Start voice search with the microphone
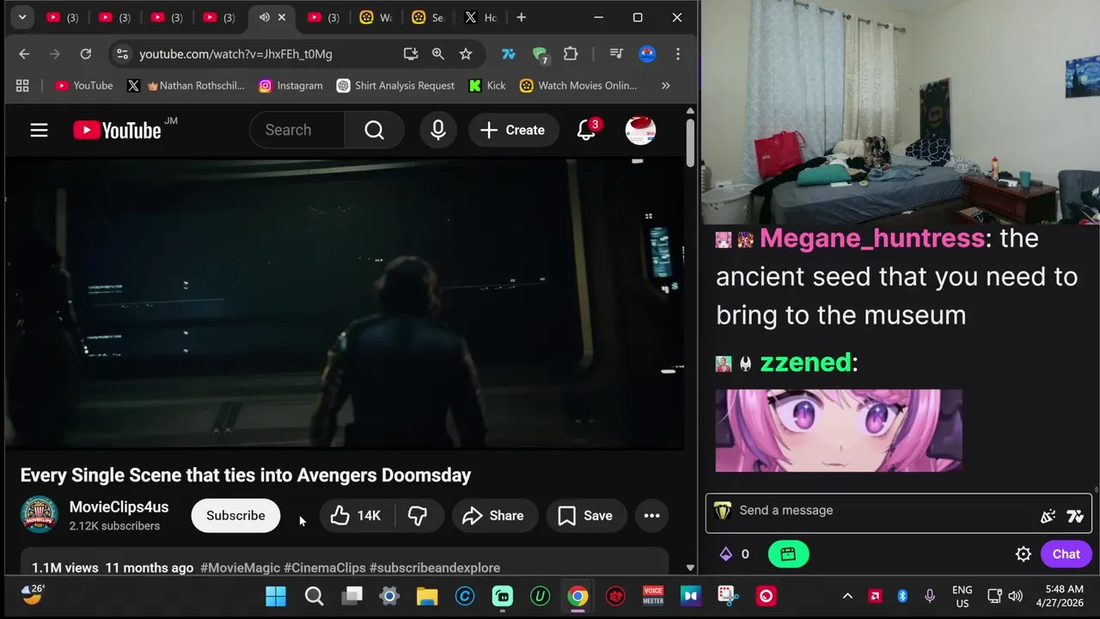 point(438,130)
